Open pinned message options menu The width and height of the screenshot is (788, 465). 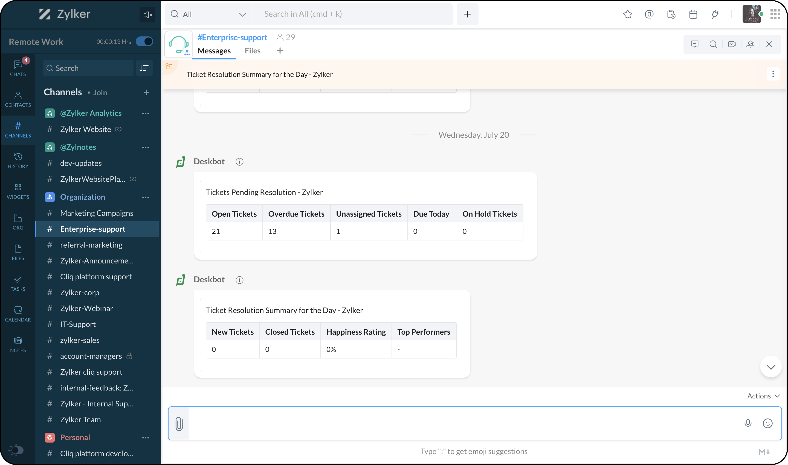[773, 74]
